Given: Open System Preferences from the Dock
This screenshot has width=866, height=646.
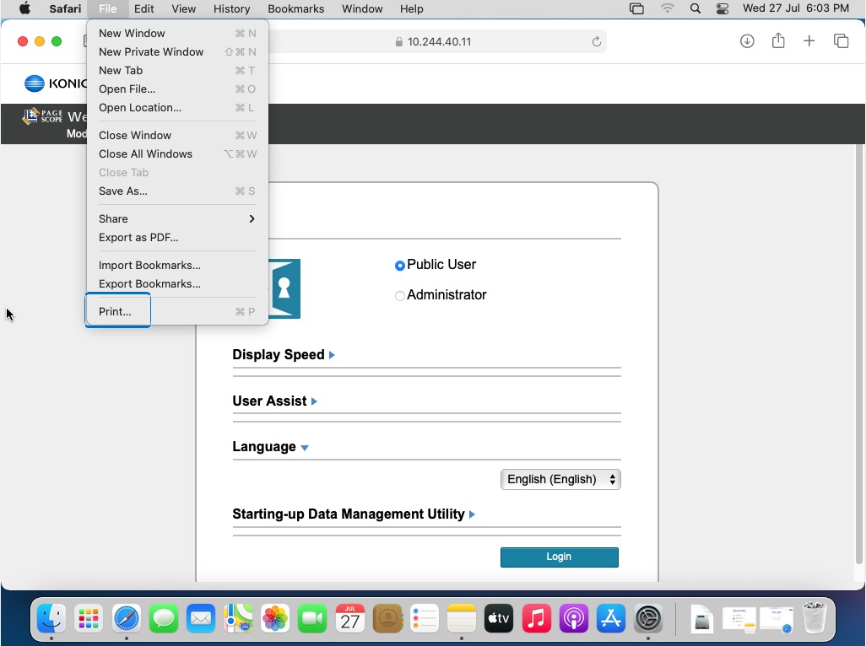Looking at the screenshot, I should coord(648,620).
